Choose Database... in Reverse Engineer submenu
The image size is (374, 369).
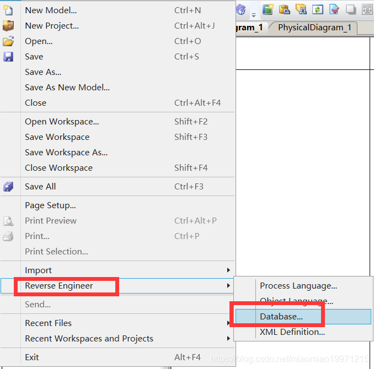(303, 317)
